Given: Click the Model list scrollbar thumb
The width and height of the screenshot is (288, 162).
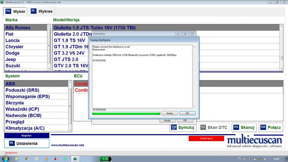Looking at the screenshot, I should 281,58.
